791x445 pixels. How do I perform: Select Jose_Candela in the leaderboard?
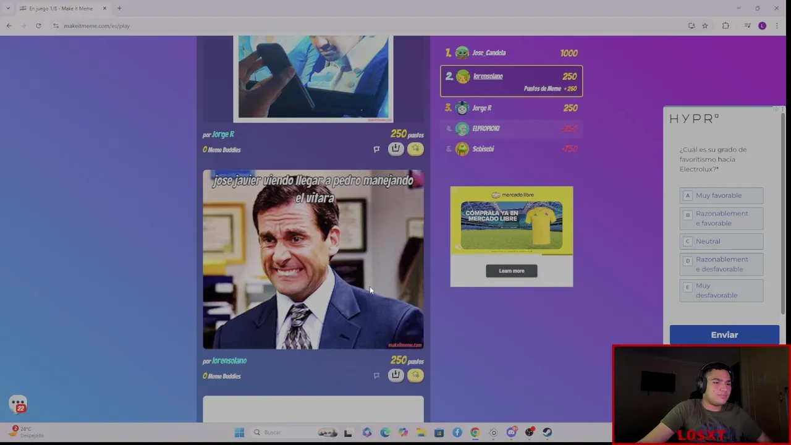512,53
